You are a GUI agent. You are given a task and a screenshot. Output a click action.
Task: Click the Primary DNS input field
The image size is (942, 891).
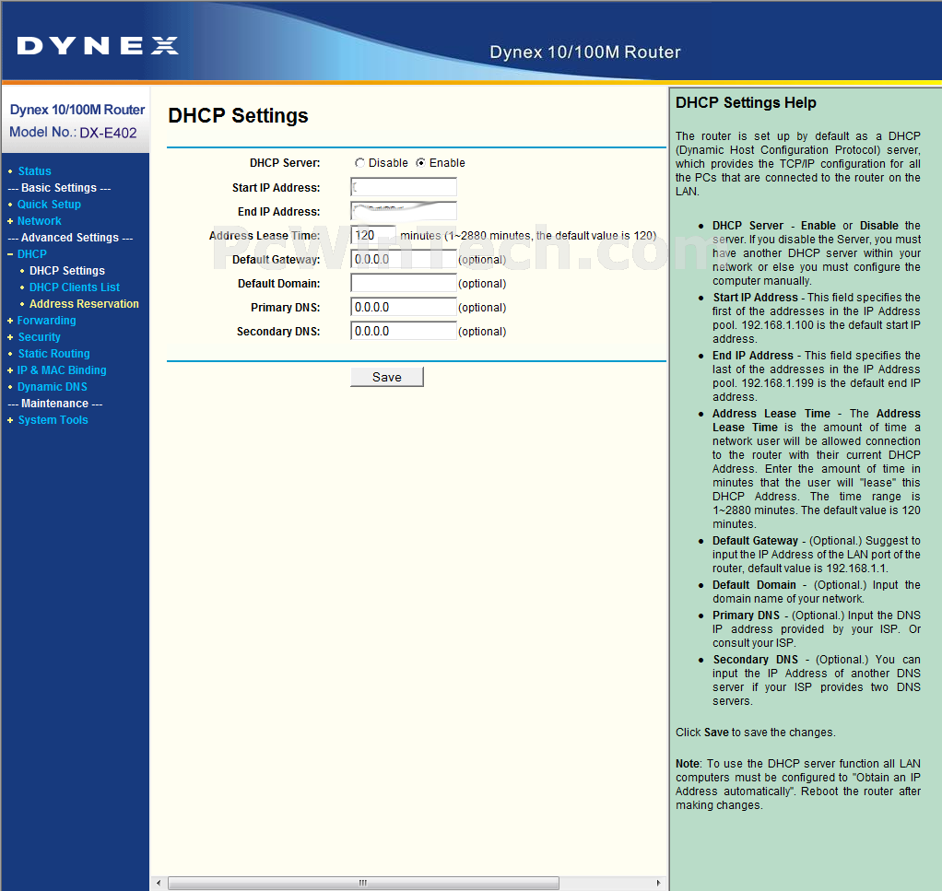coord(403,308)
